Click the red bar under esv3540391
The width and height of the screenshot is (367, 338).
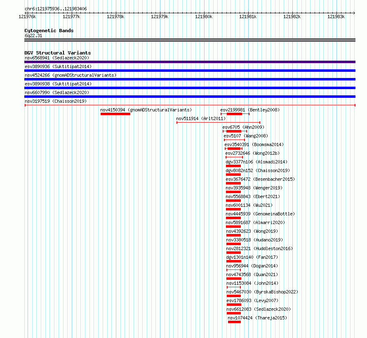tap(234, 149)
